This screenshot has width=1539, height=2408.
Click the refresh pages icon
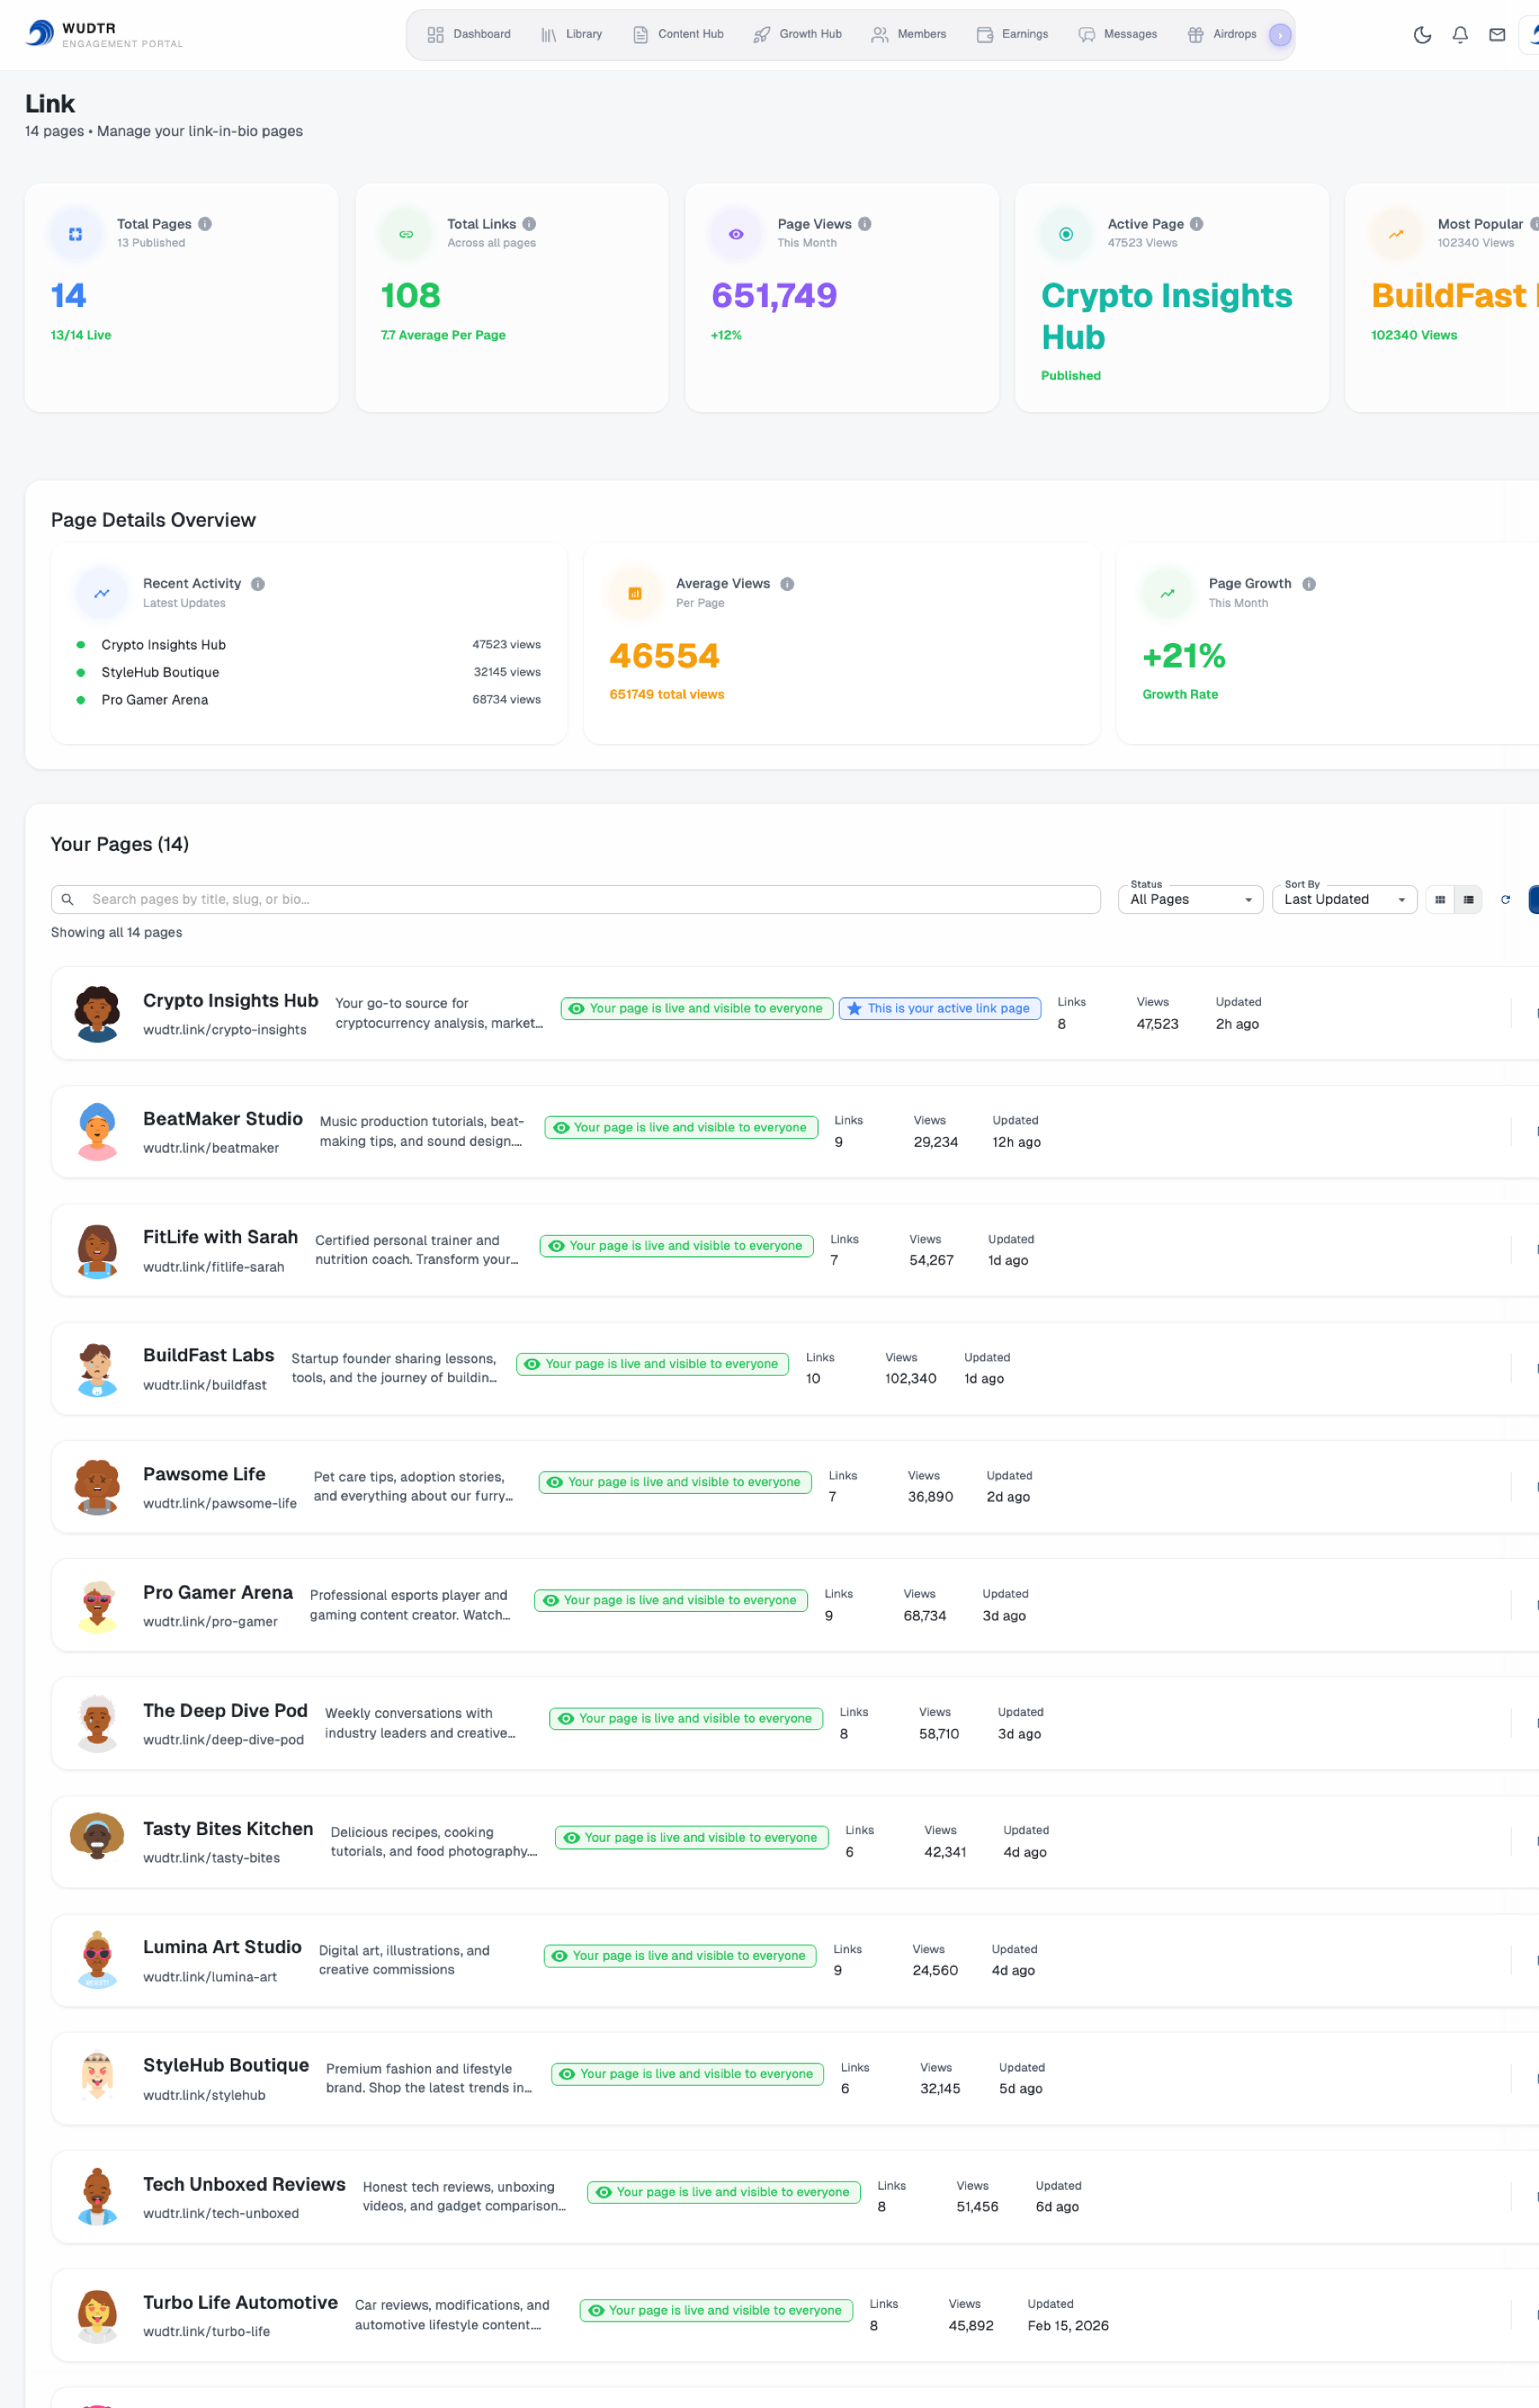point(1505,899)
